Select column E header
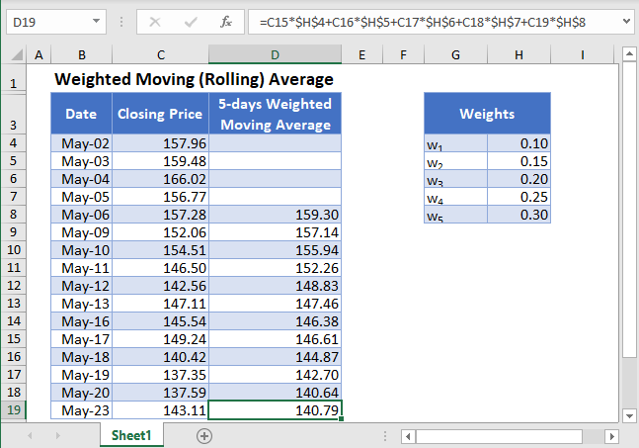This screenshot has width=639, height=448. [x=361, y=54]
